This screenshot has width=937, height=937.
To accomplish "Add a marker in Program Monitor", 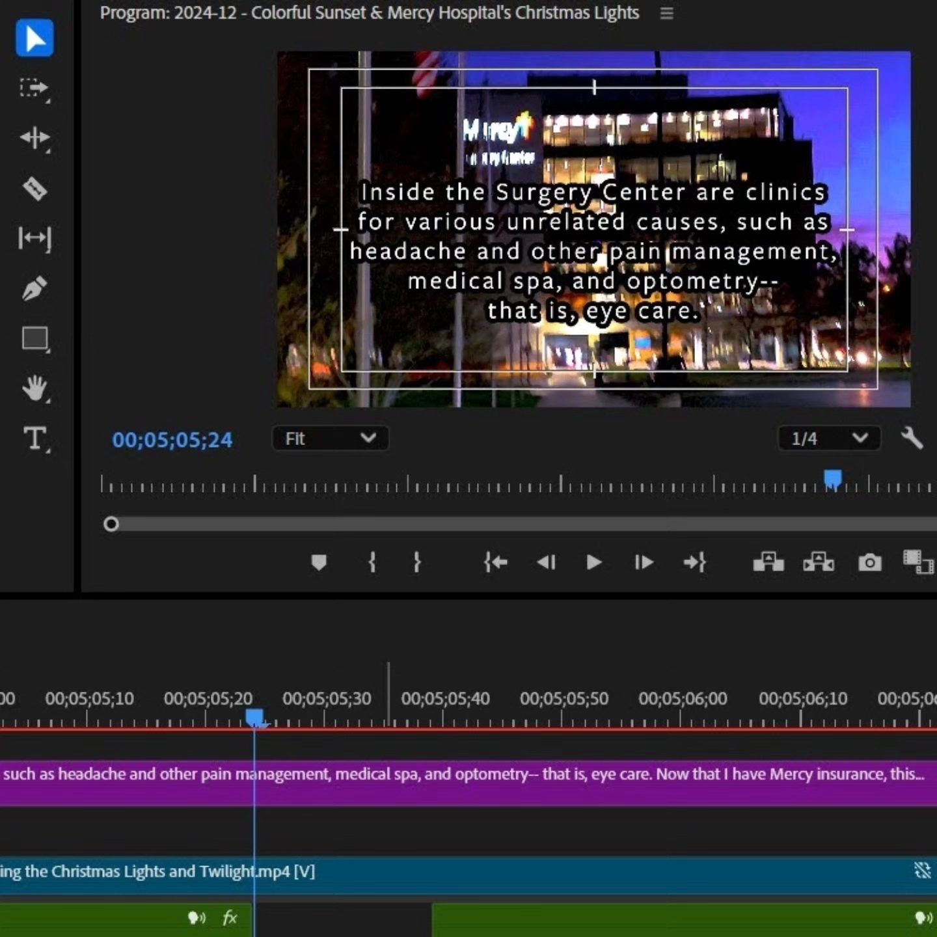I will (319, 562).
